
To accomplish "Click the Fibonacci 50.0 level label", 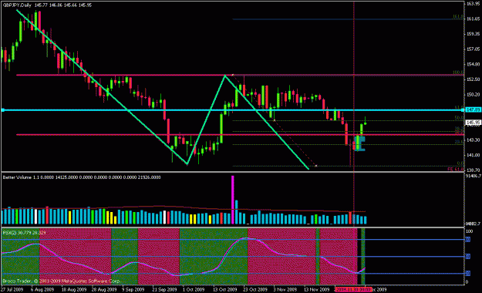I will coord(459,118).
